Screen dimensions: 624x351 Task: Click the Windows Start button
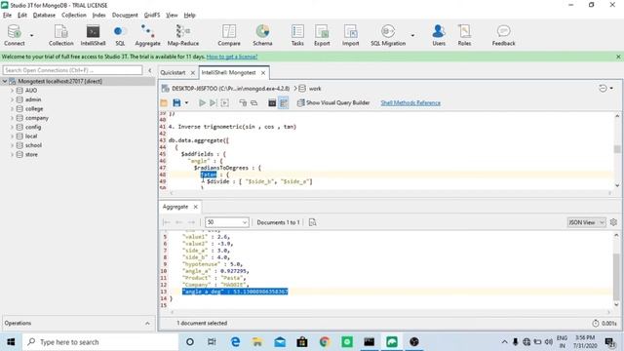11,342
